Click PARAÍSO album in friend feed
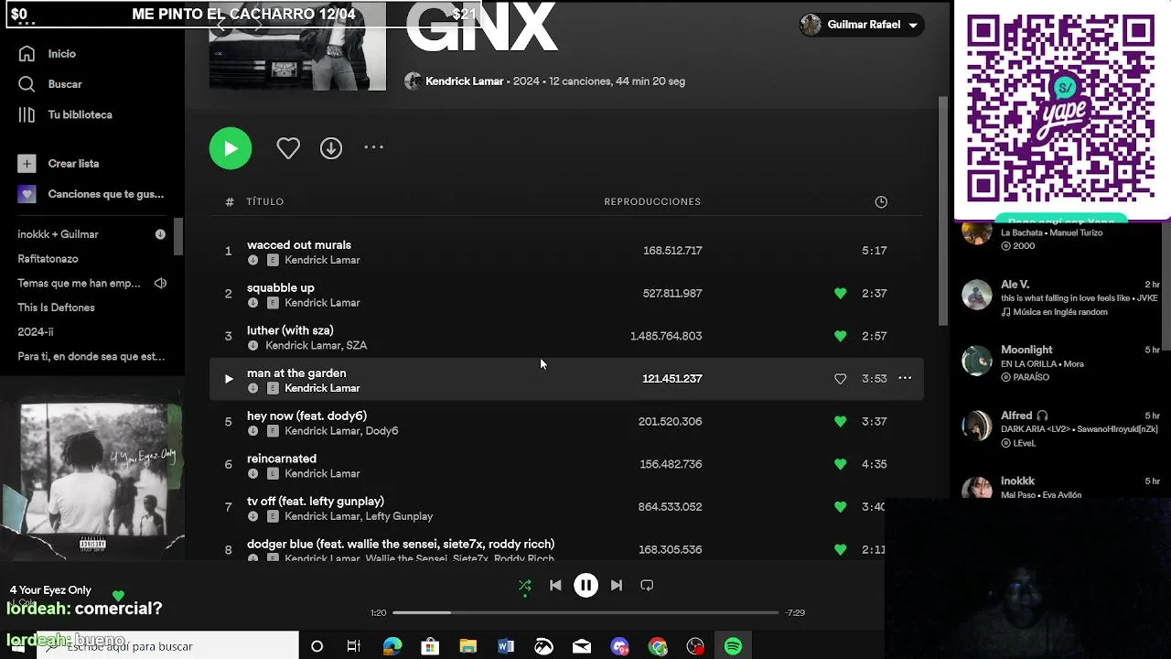This screenshot has height=659, width=1171. pyautogui.click(x=1031, y=377)
